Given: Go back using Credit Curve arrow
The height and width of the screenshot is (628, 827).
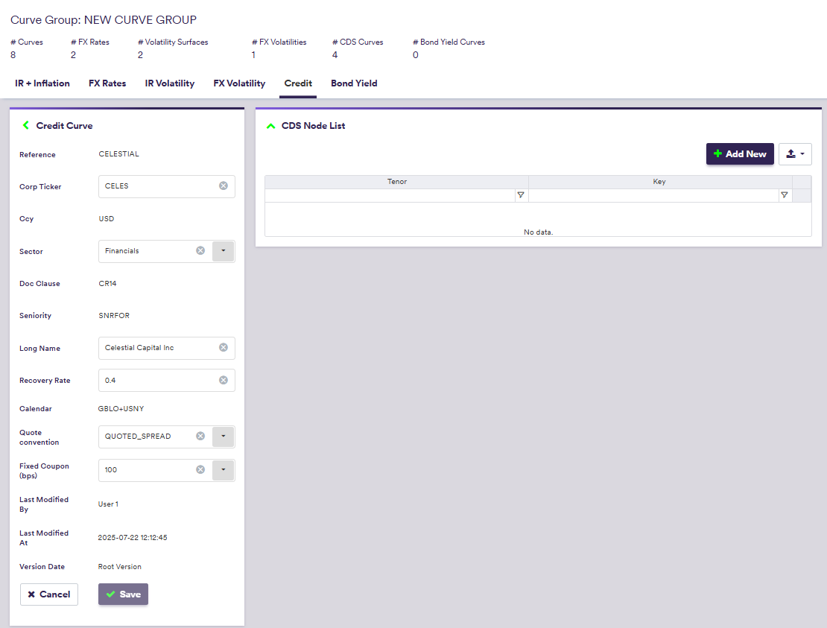Looking at the screenshot, I should [x=25, y=126].
